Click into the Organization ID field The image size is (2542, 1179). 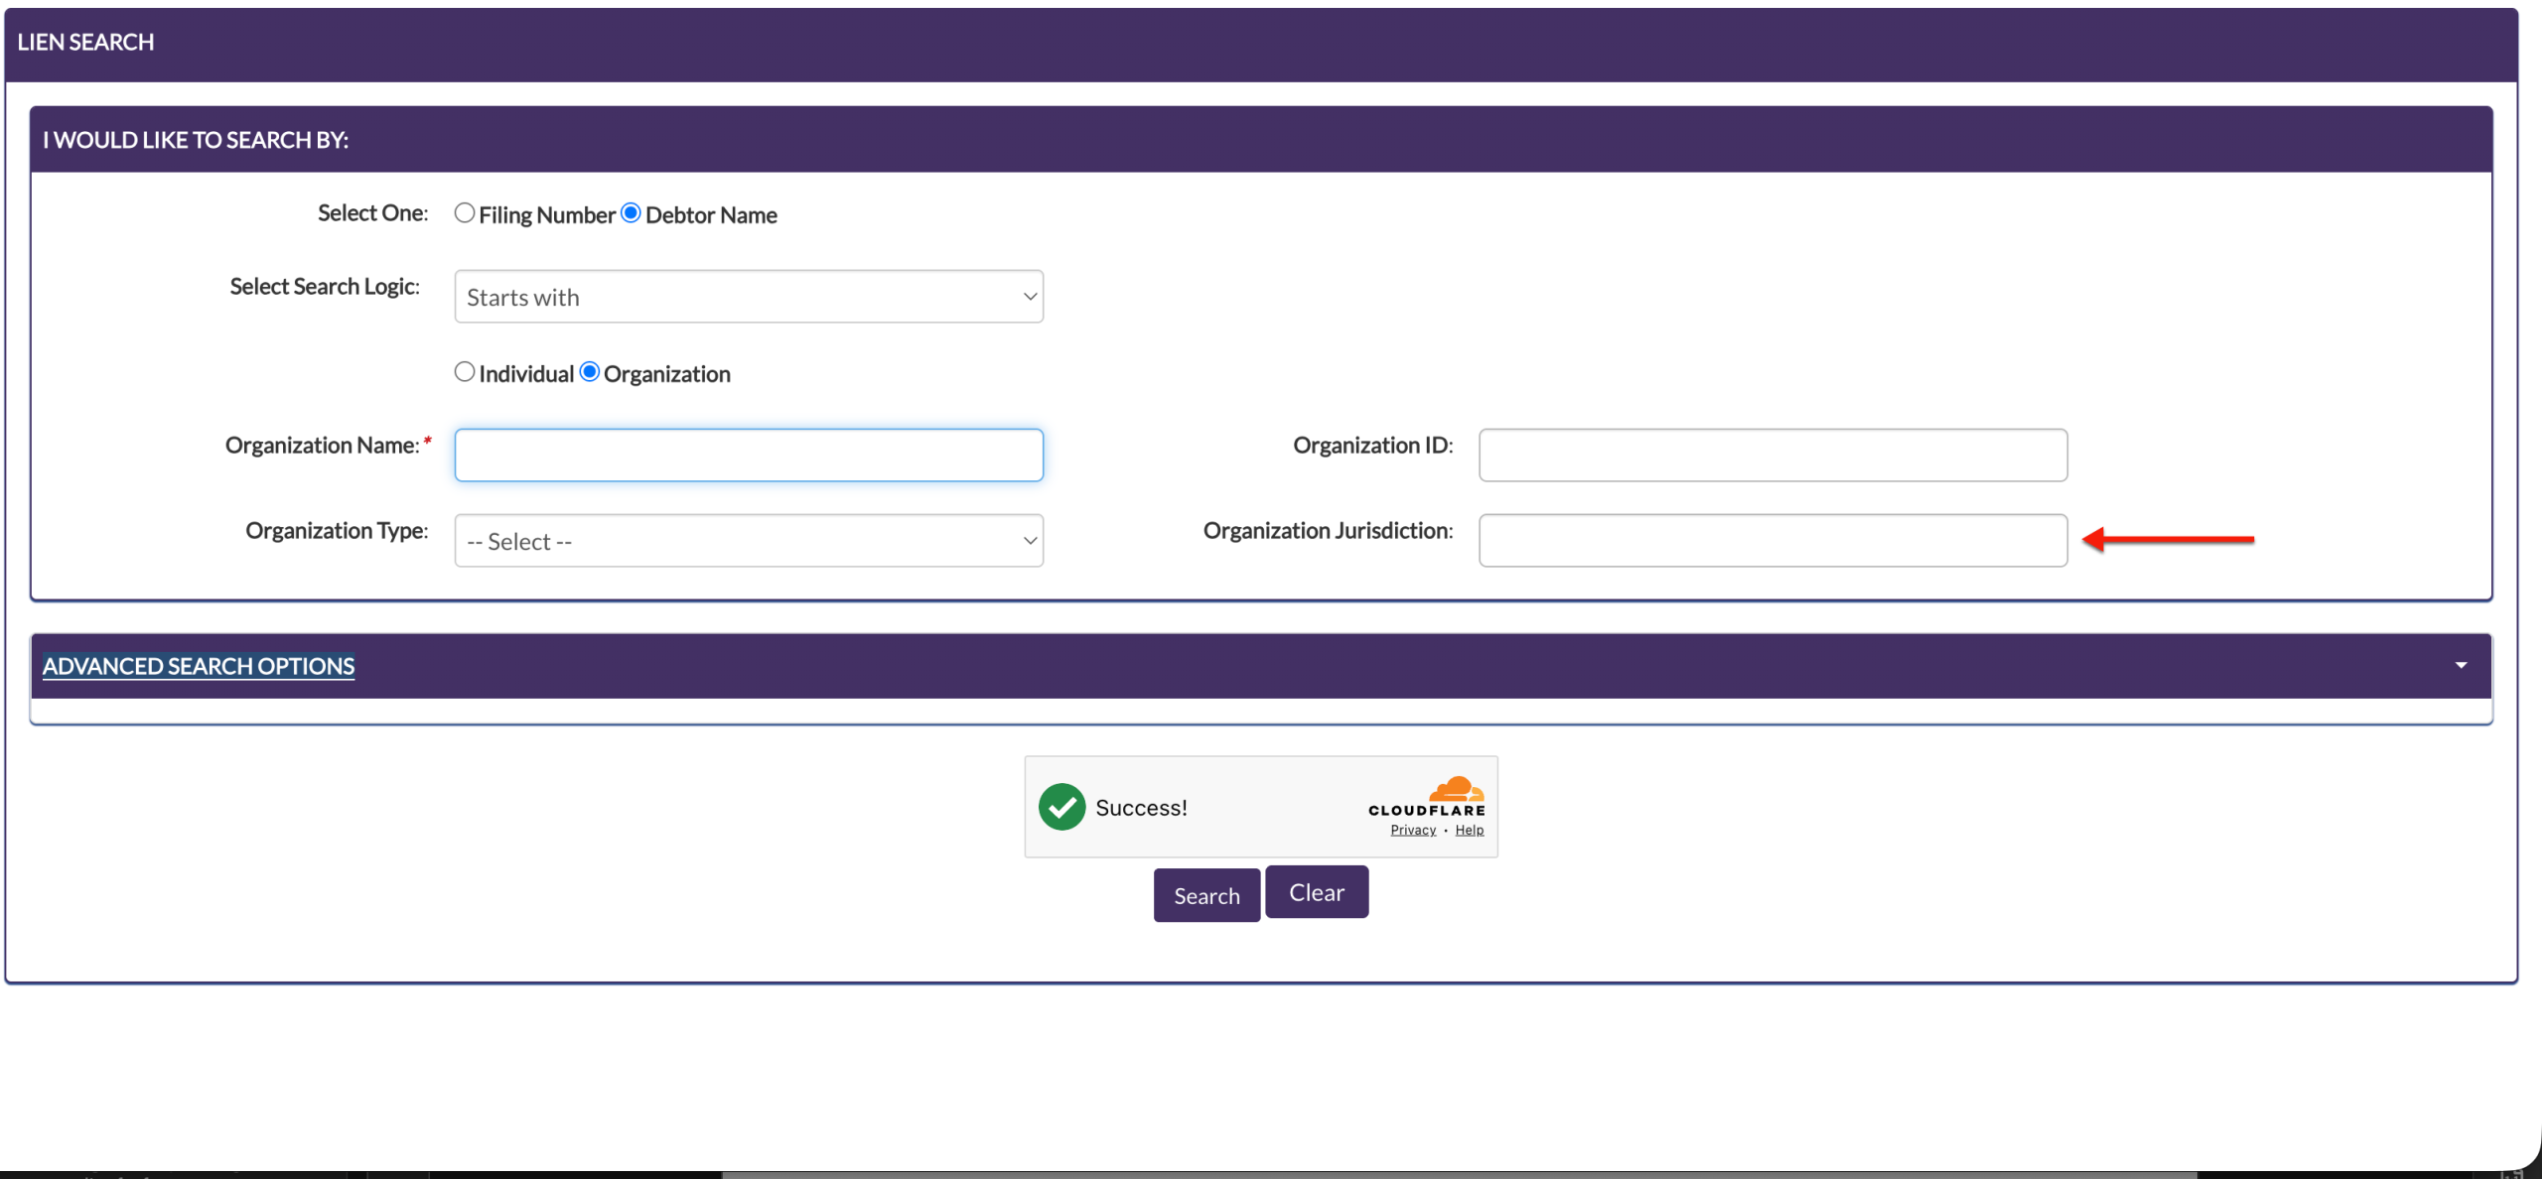pos(1773,456)
